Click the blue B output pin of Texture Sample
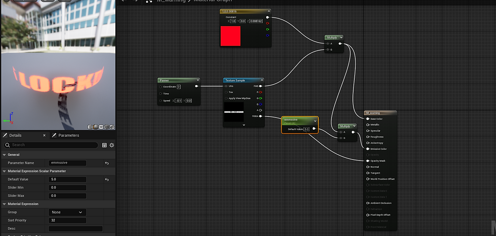Screen dimensions: 496x236 point(261,104)
